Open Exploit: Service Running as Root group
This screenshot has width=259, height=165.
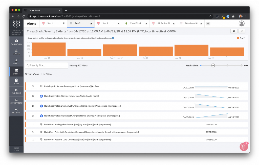[x=136, y=86]
